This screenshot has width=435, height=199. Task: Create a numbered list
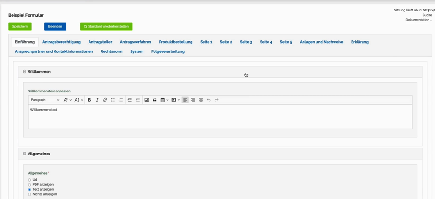(120, 100)
